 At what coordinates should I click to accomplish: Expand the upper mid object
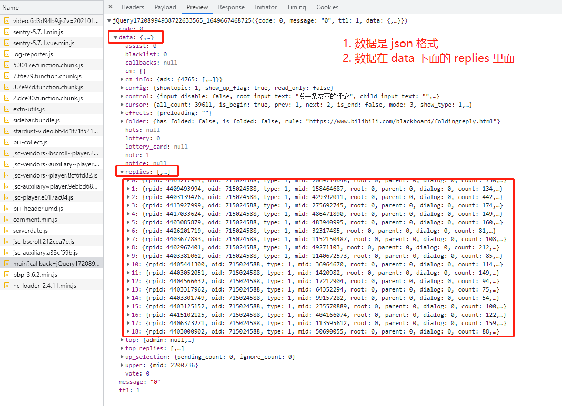tap(122, 365)
